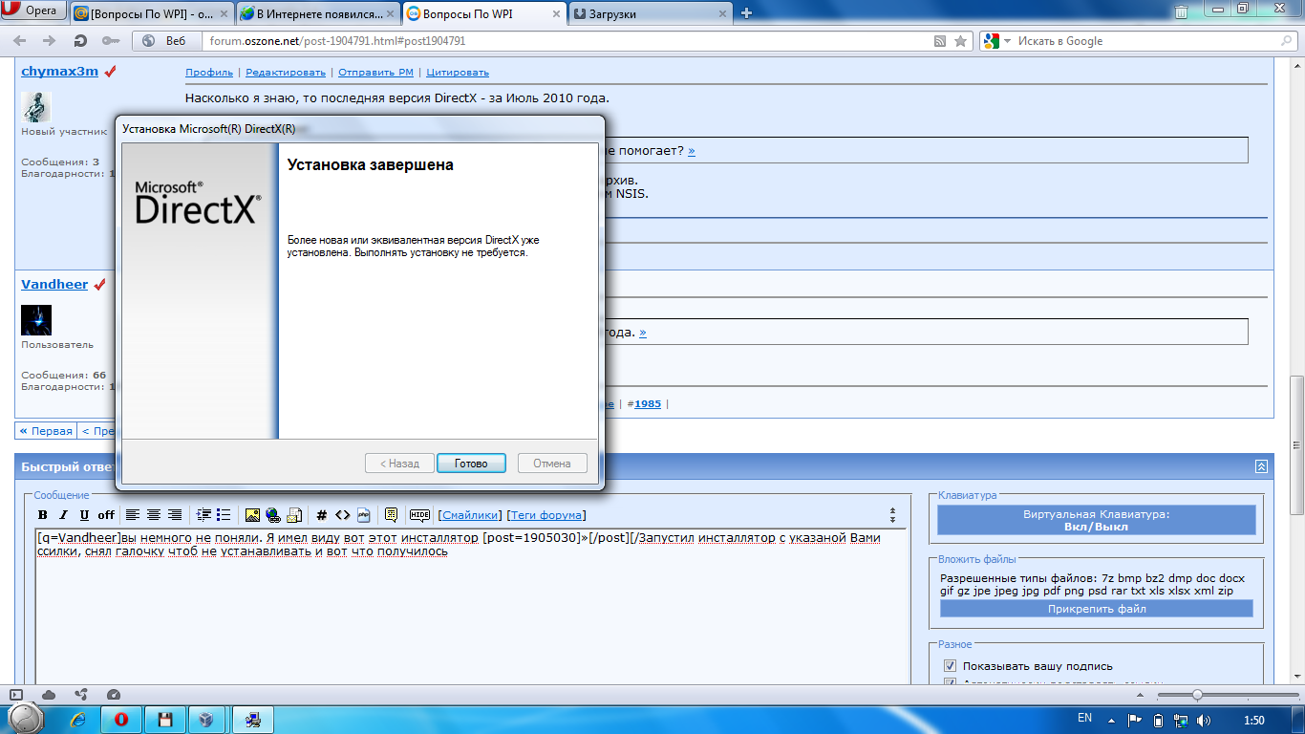Click 'Отправить PM' link

[375, 72]
